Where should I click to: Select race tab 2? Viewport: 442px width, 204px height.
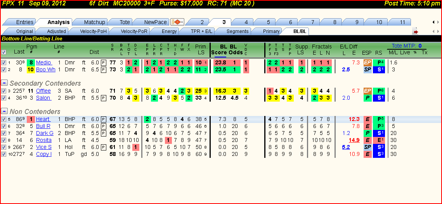click(202, 22)
